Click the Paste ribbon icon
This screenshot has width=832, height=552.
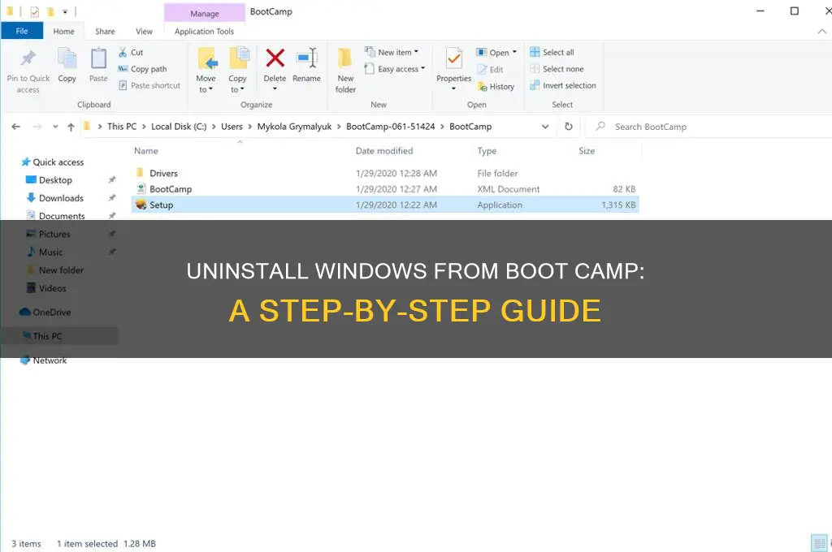tap(98, 58)
